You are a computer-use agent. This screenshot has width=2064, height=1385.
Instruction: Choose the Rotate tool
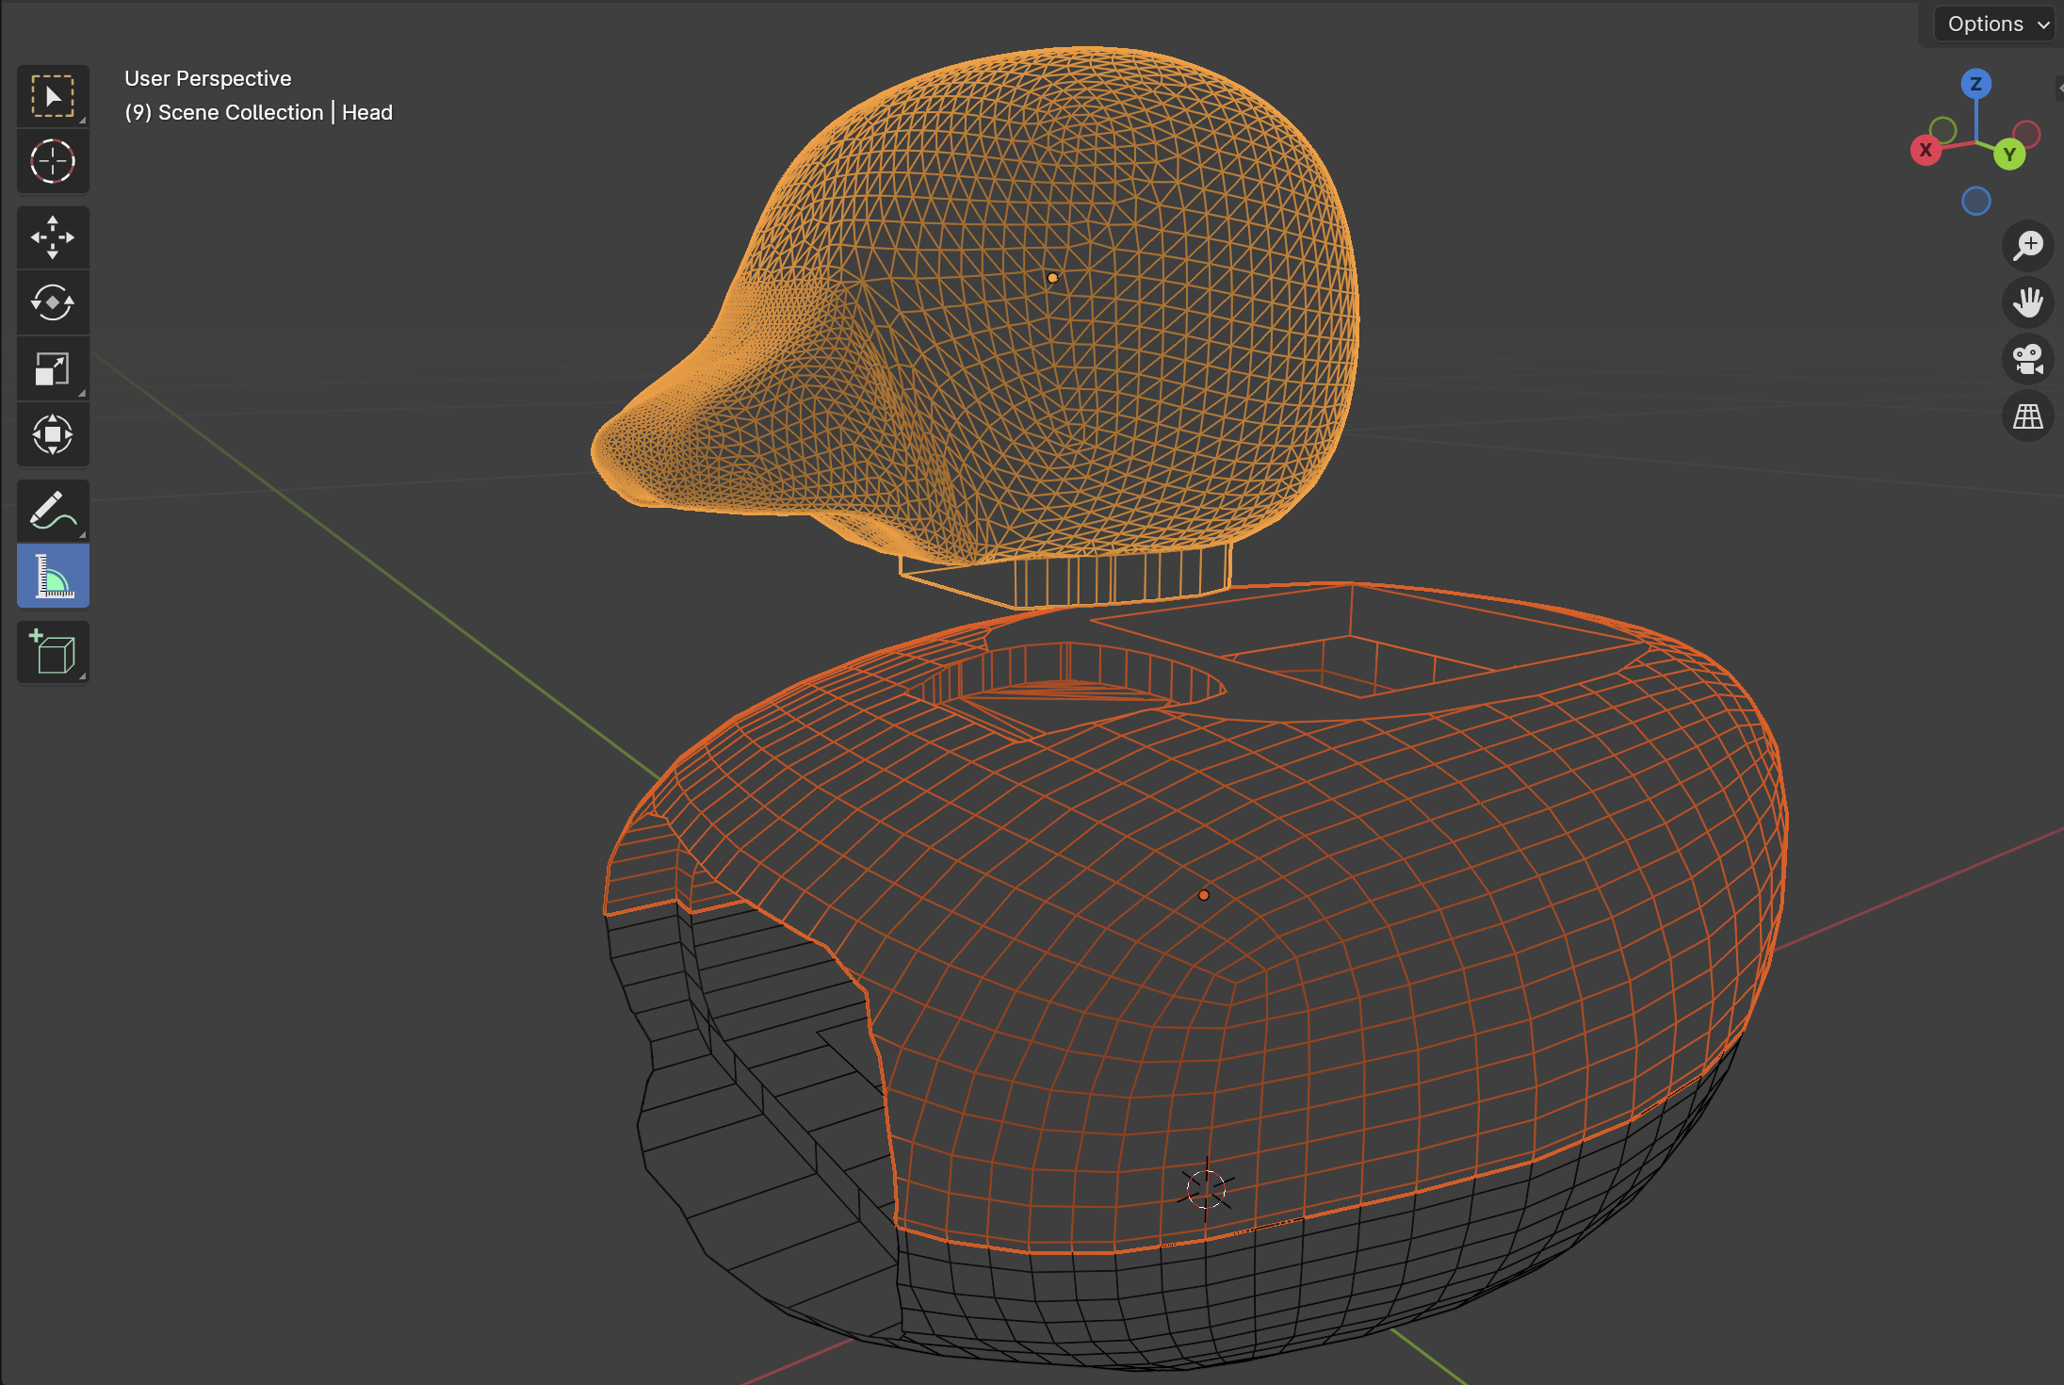click(x=53, y=302)
